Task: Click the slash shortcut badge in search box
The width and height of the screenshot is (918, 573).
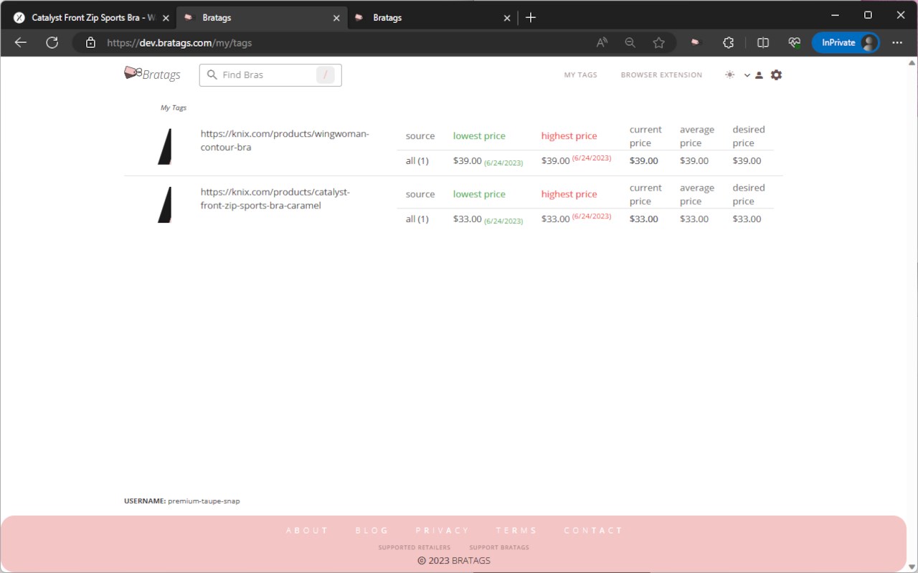Action: point(326,74)
